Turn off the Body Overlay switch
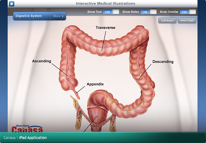This screenshot has height=143, width=206. click(x=188, y=12)
